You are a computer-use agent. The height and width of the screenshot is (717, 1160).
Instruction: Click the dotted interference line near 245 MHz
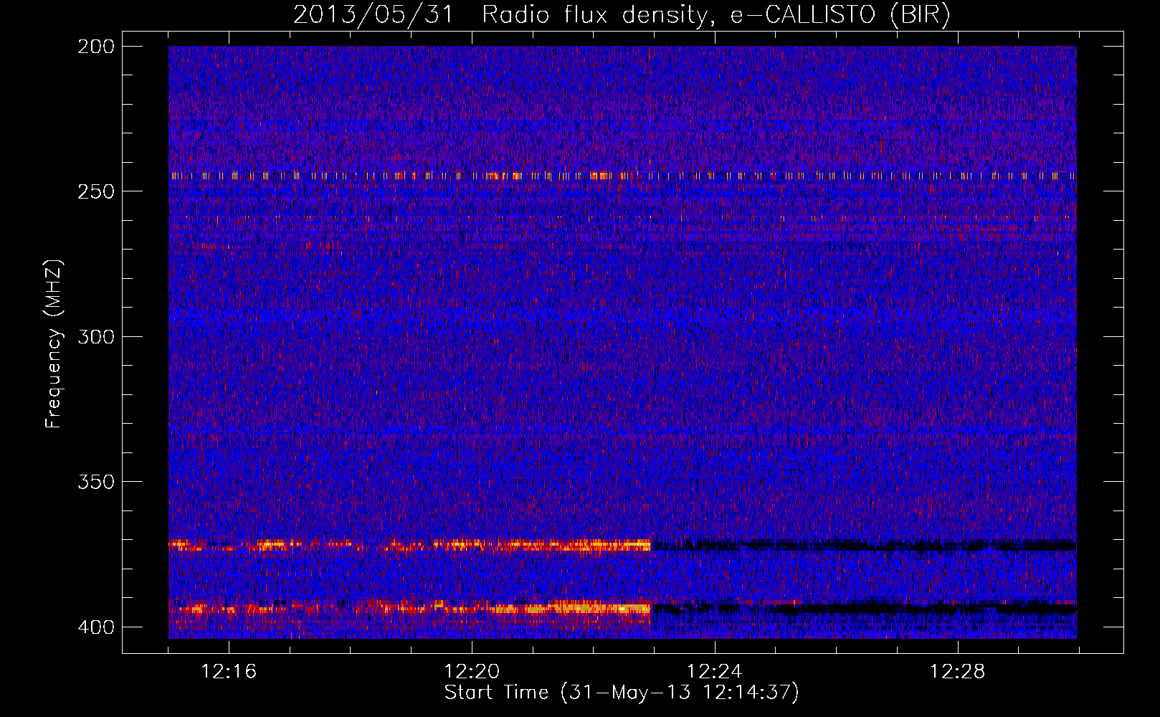622,176
